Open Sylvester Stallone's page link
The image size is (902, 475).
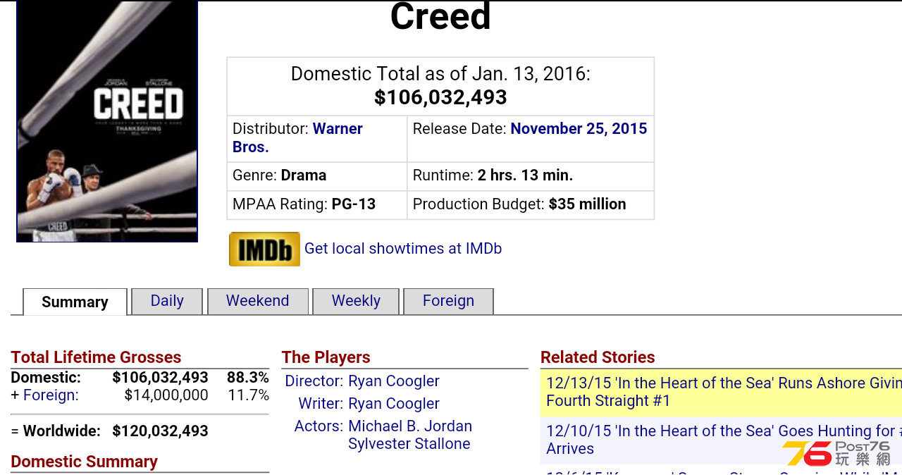(409, 444)
